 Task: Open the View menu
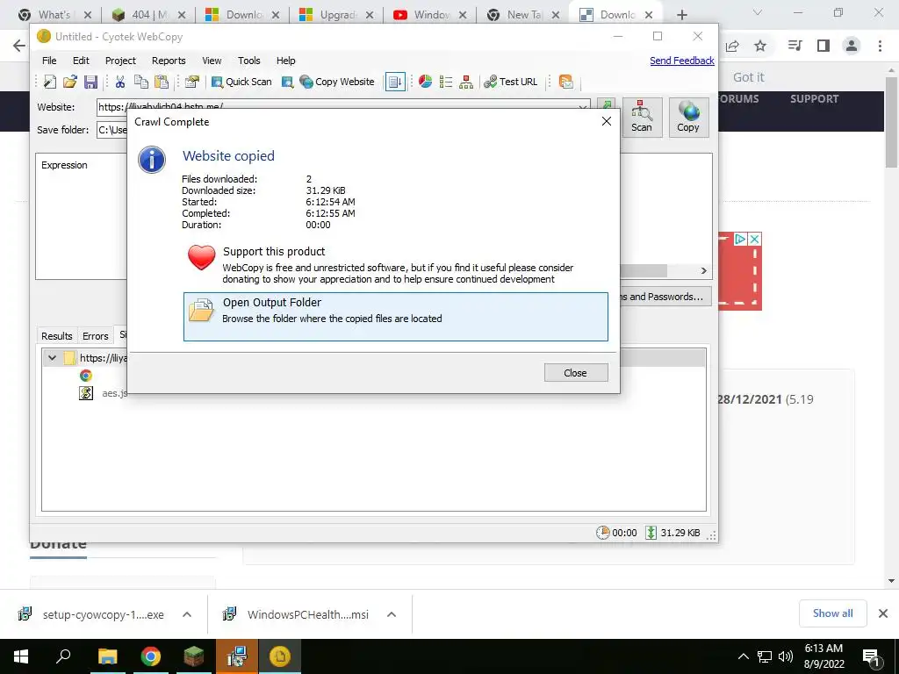(x=212, y=61)
